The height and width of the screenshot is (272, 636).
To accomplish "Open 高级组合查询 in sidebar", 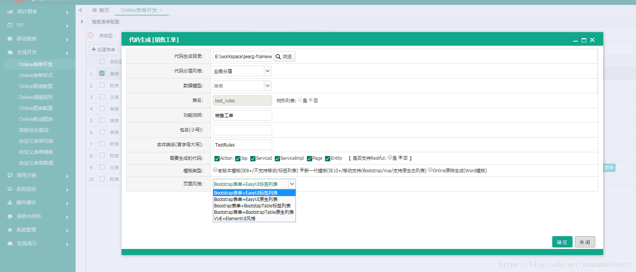I will pos(34,130).
